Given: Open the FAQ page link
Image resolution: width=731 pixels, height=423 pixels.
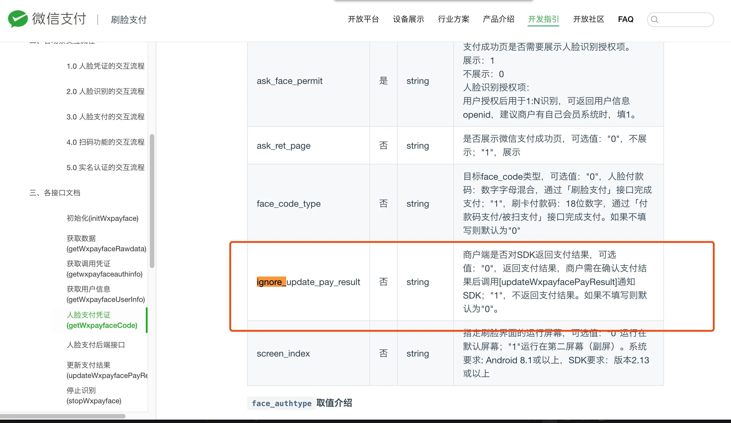Looking at the screenshot, I should pyautogui.click(x=626, y=19).
